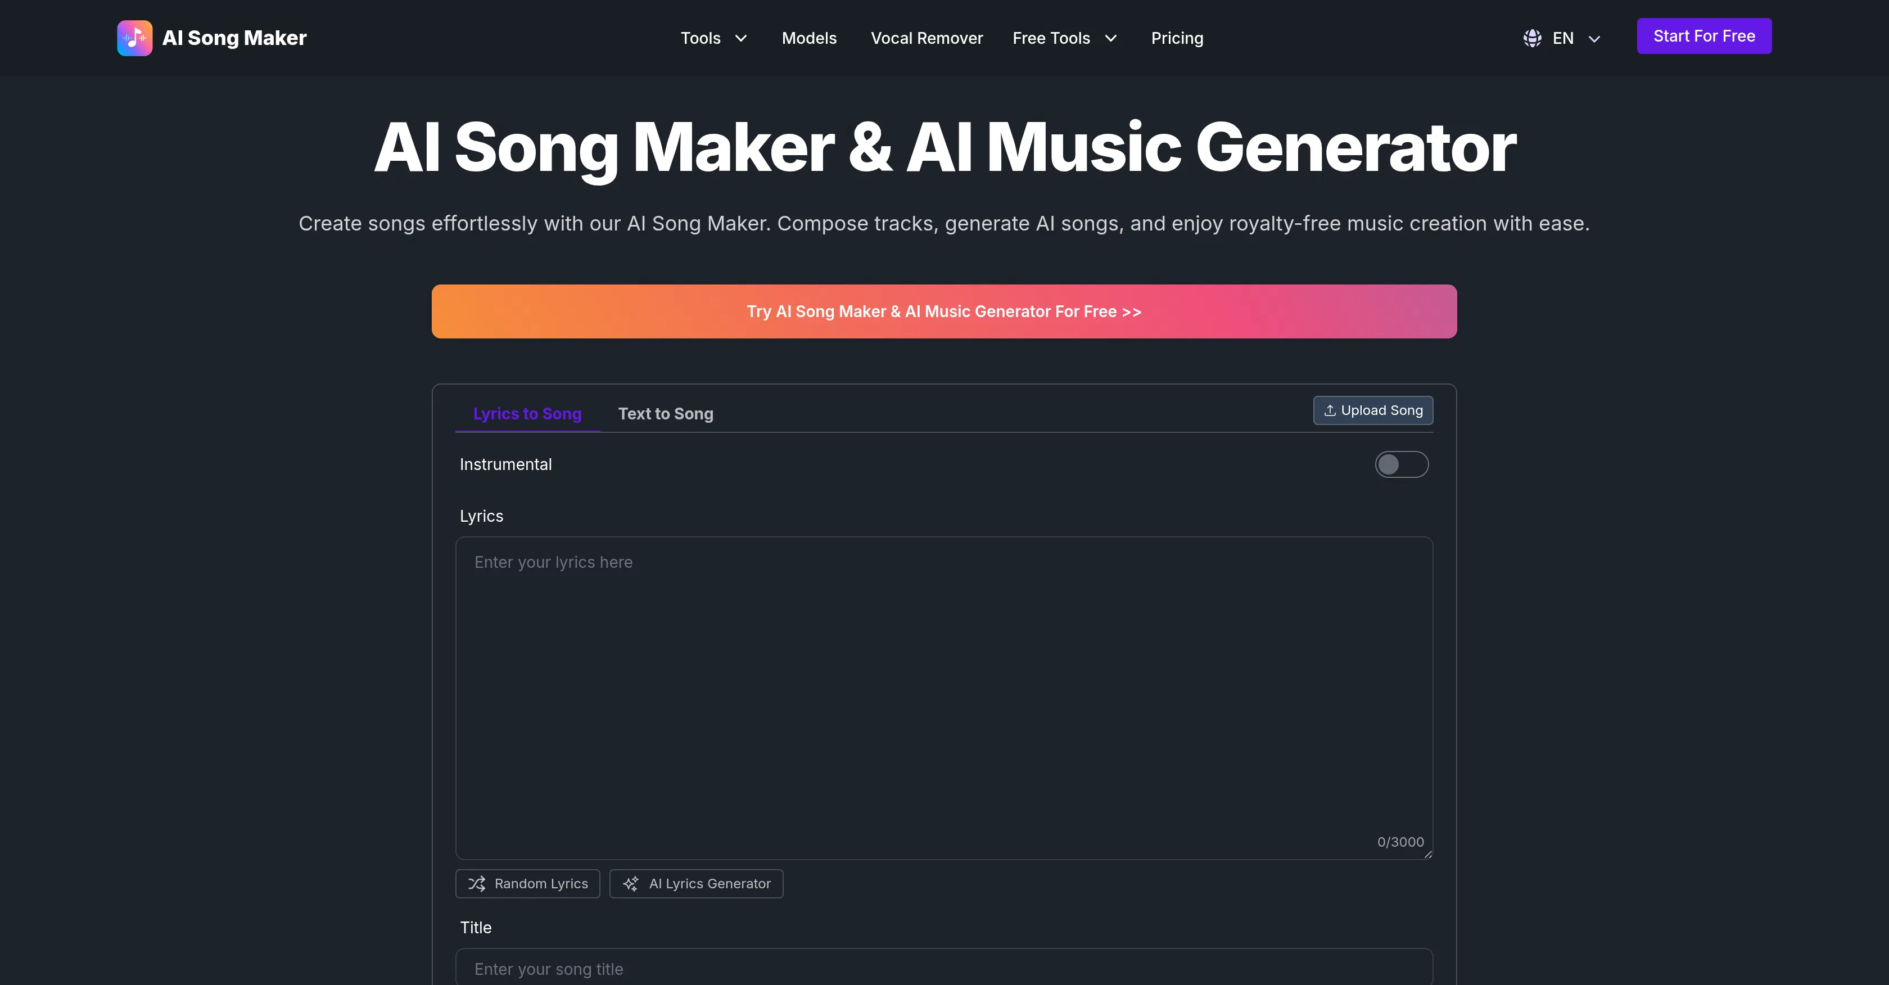Click Try AI Song Maker For Free banner
The image size is (1889, 985).
(944, 311)
